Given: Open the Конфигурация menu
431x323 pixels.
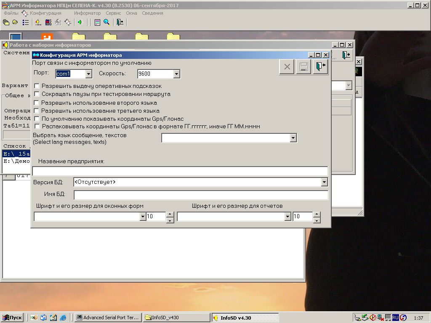Looking at the screenshot, I should click(45, 13).
